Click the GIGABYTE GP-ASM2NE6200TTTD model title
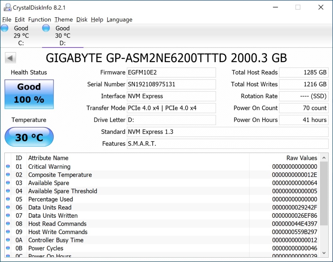The image size is (333, 262). click(x=166, y=58)
